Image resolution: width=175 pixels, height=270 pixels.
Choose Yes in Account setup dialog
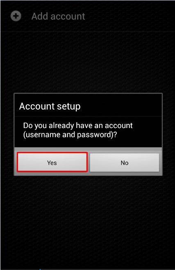pos(52,162)
